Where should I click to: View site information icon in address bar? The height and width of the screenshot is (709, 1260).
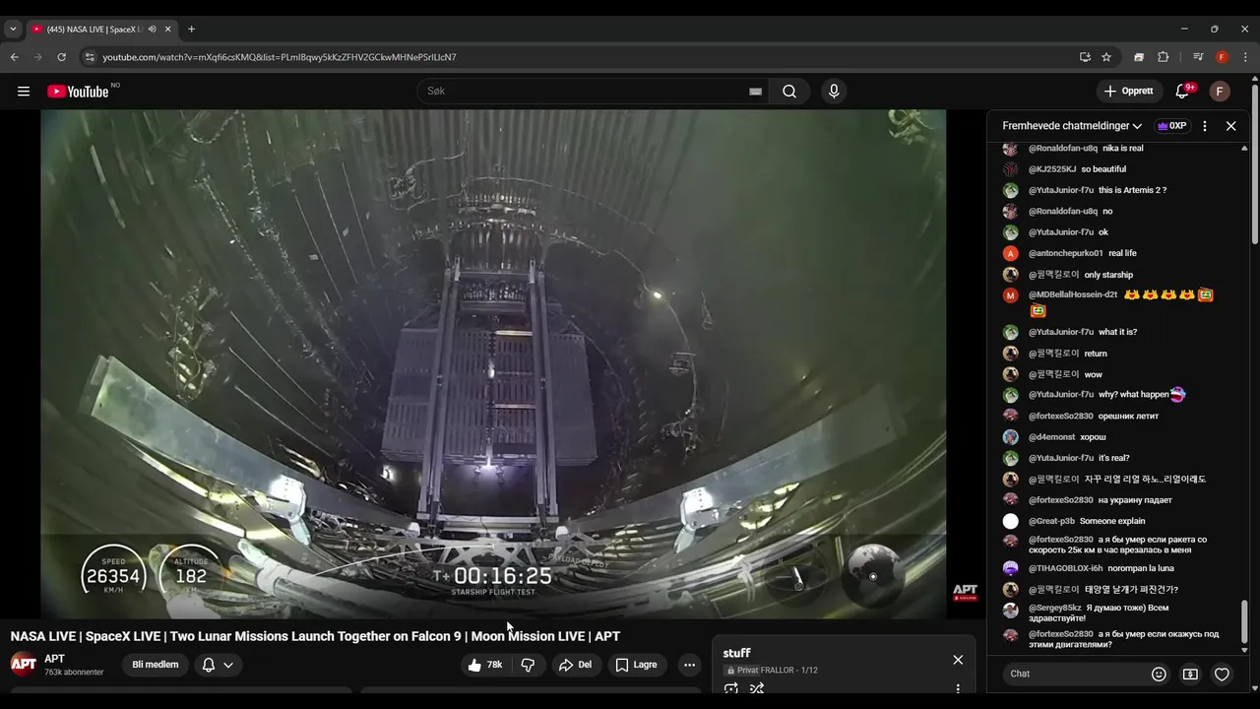pyautogui.click(x=90, y=57)
